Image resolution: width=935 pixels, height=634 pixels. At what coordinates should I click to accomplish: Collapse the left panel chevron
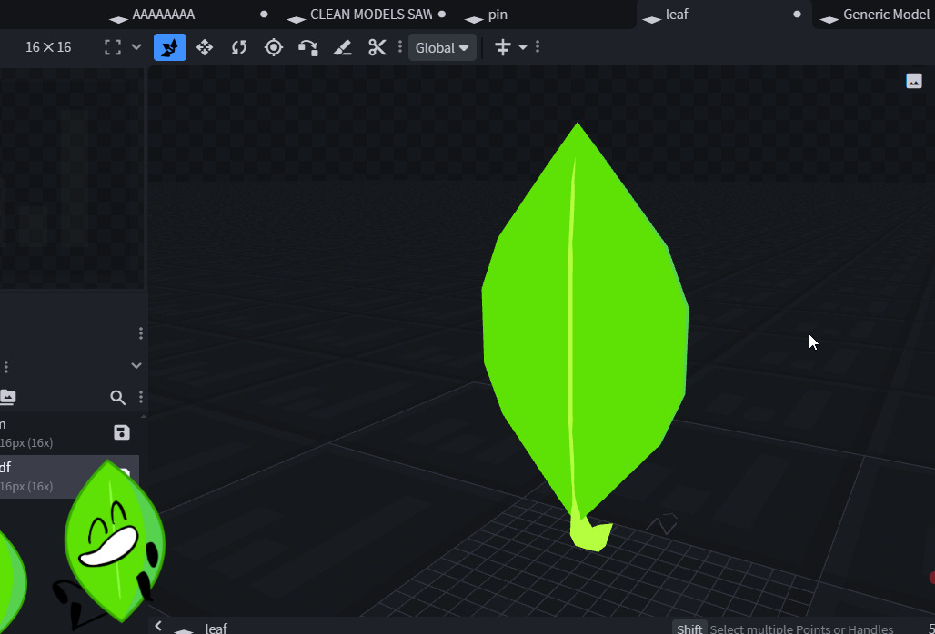coord(136,365)
